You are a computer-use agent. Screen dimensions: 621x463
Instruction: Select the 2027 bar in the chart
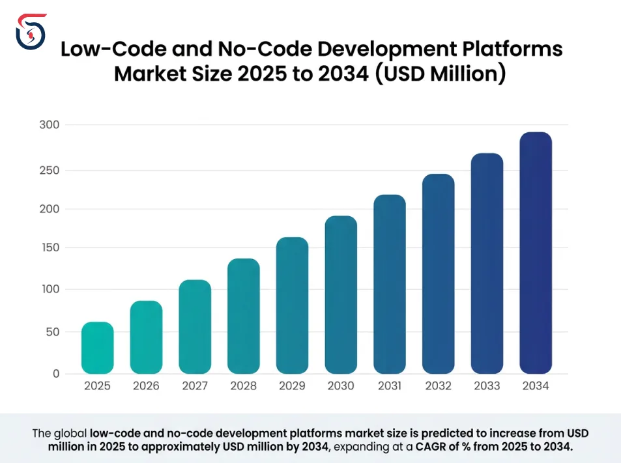coord(195,327)
